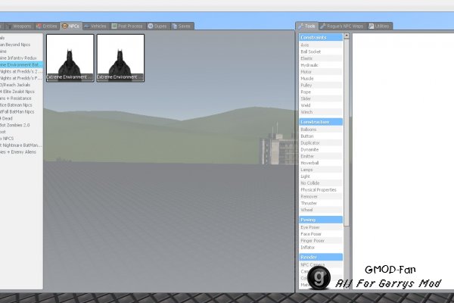This screenshot has width=454, height=303.
Task: Select 'Elite Zealot Npcs' category
Action: click(x=21, y=92)
